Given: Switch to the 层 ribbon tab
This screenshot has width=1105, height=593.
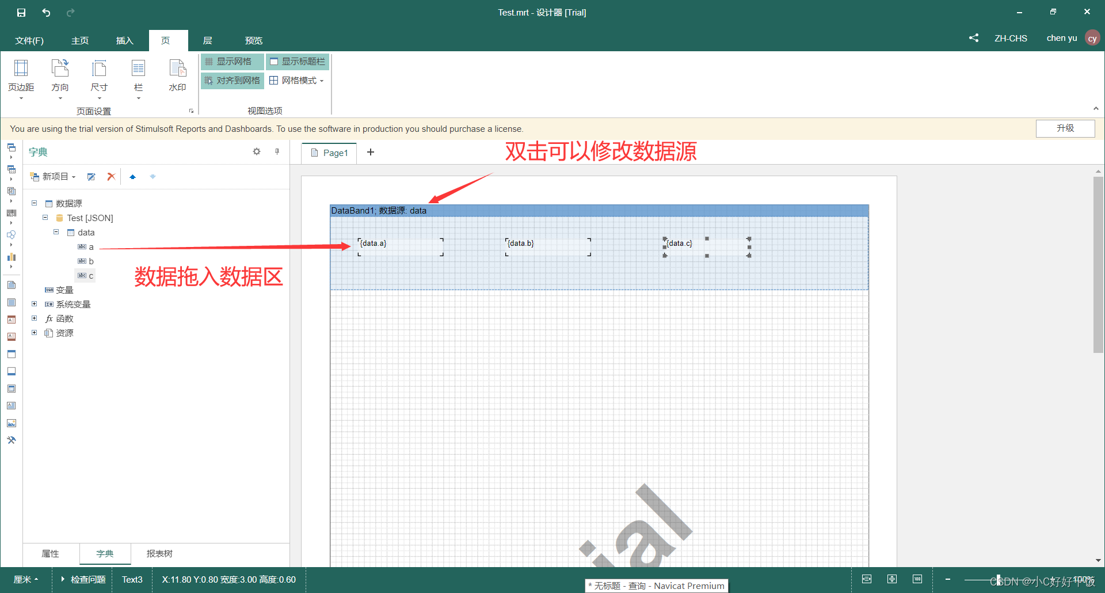Looking at the screenshot, I should [208, 40].
